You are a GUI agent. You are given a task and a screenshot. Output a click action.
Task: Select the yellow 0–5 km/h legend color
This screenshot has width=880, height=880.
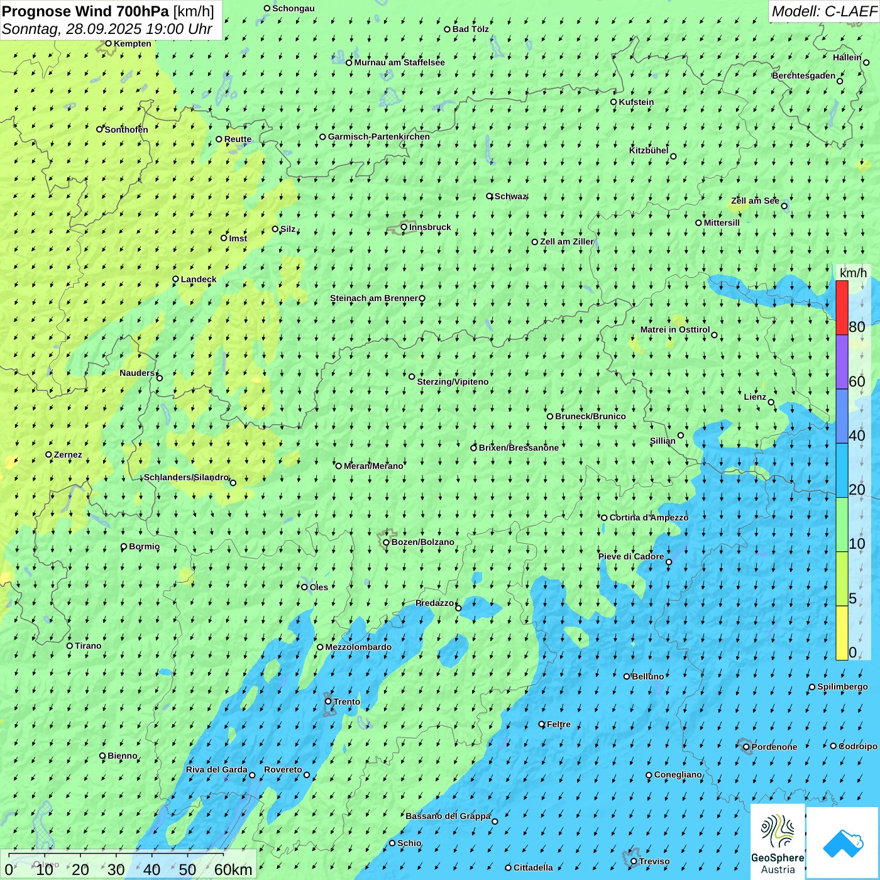click(842, 633)
